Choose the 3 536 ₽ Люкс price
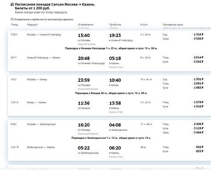The image size is (211, 170). click(198, 39)
